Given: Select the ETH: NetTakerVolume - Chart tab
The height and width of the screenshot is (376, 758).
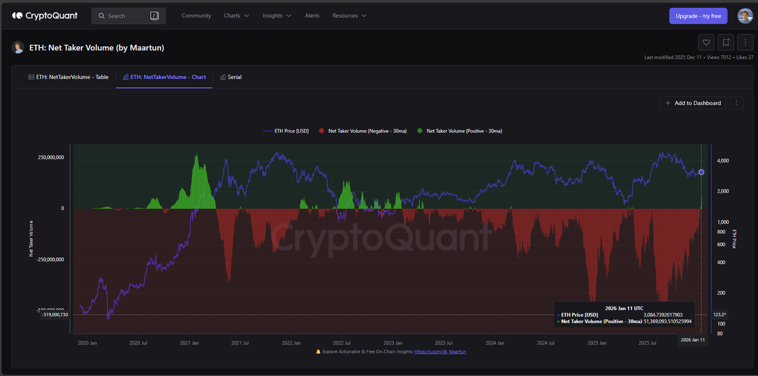Looking at the screenshot, I should (164, 77).
